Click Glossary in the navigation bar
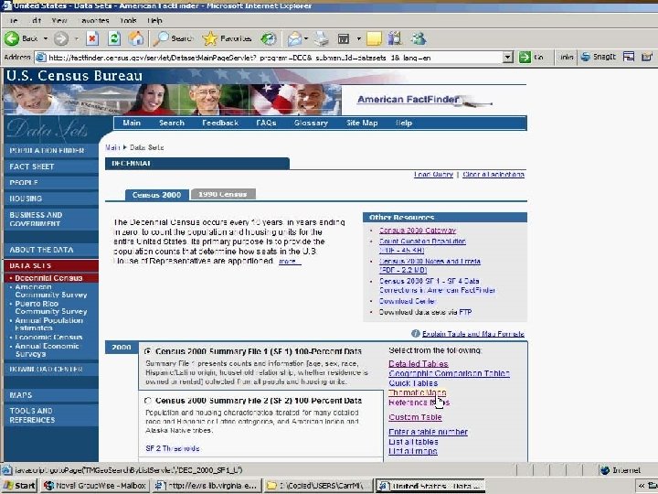Image resolution: width=658 pixels, height=494 pixels. click(311, 123)
